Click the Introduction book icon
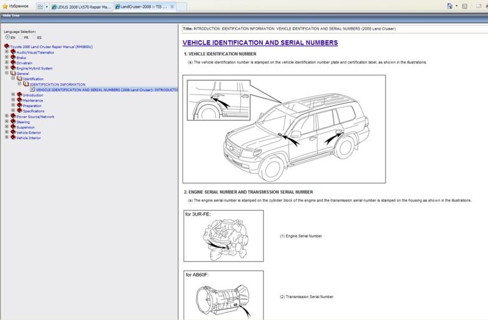 point(20,95)
